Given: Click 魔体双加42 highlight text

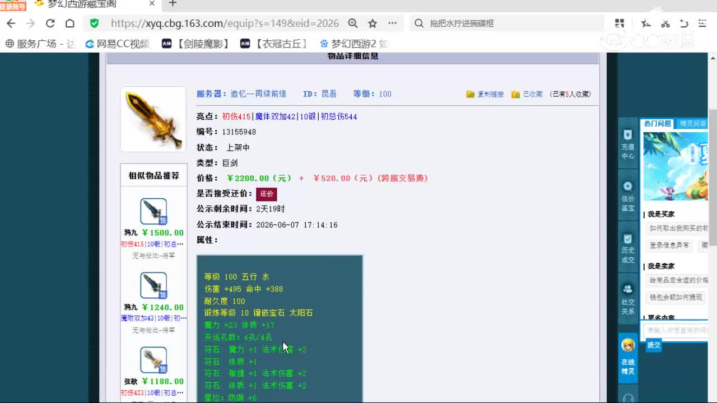Looking at the screenshot, I should 275,116.
